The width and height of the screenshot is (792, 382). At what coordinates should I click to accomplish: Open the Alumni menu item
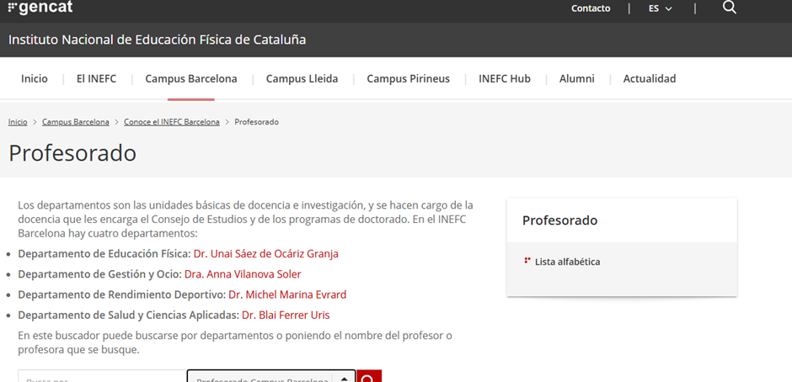click(x=577, y=79)
